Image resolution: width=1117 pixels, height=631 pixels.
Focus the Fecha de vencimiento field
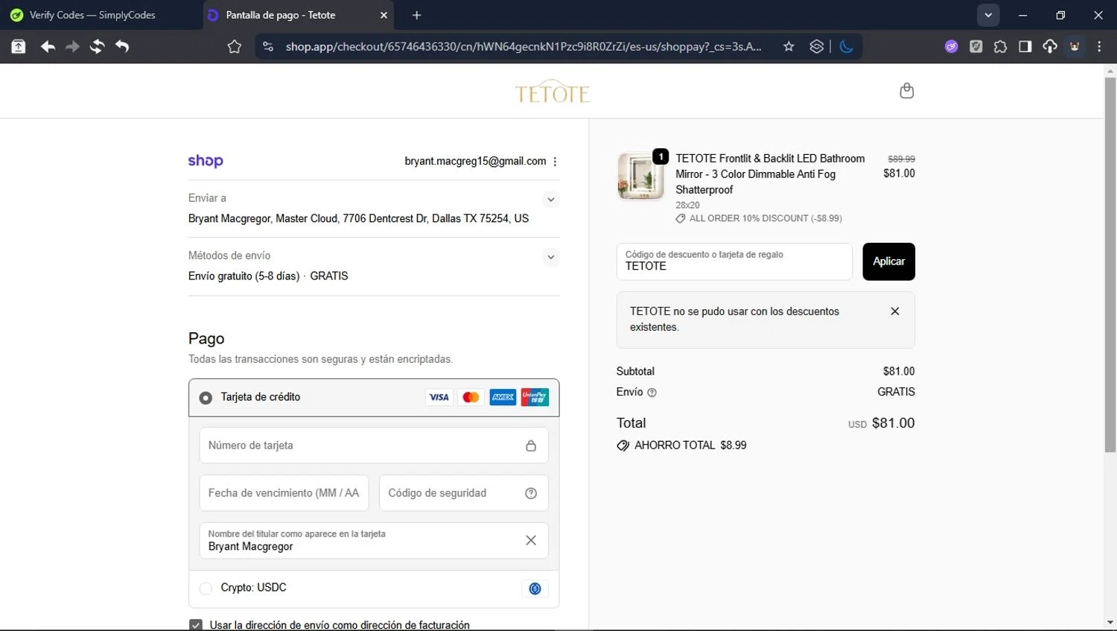[284, 493]
